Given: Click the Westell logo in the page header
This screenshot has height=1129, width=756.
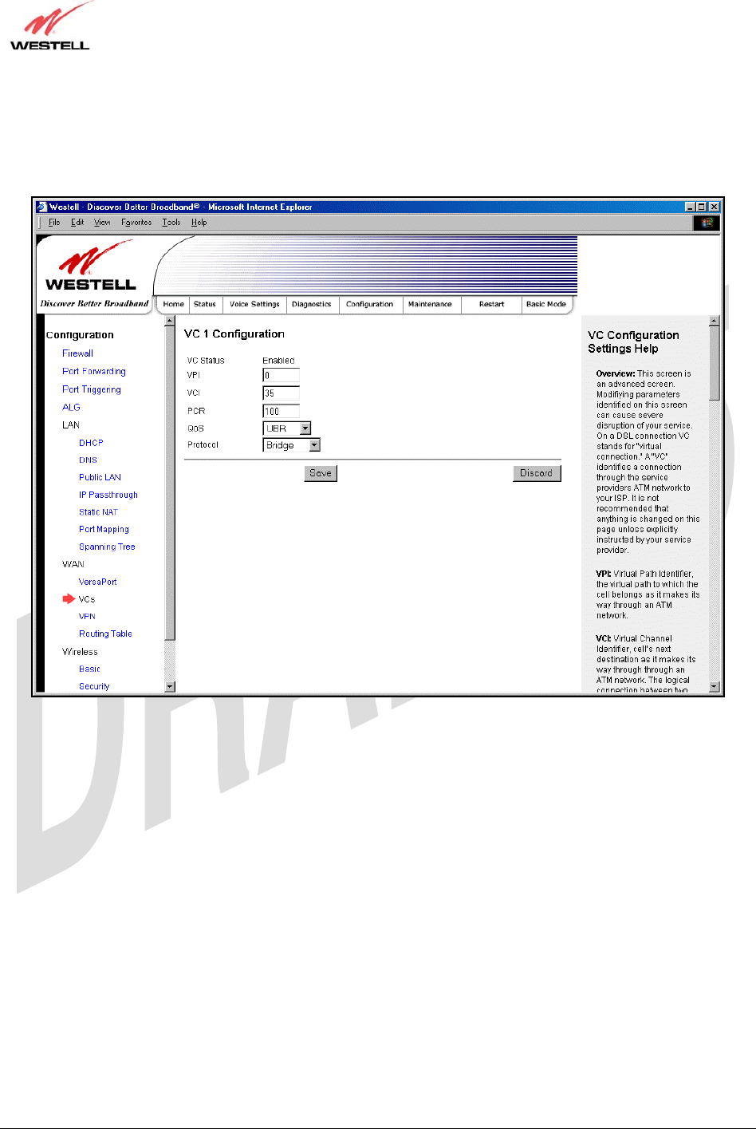Looking at the screenshot, I should [x=90, y=267].
